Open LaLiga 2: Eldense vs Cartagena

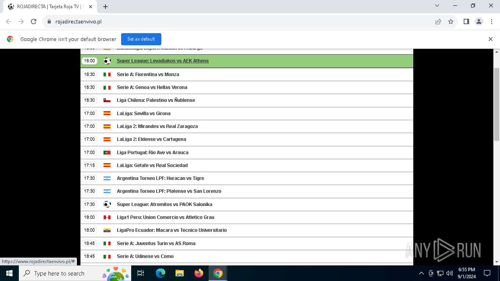(x=152, y=139)
